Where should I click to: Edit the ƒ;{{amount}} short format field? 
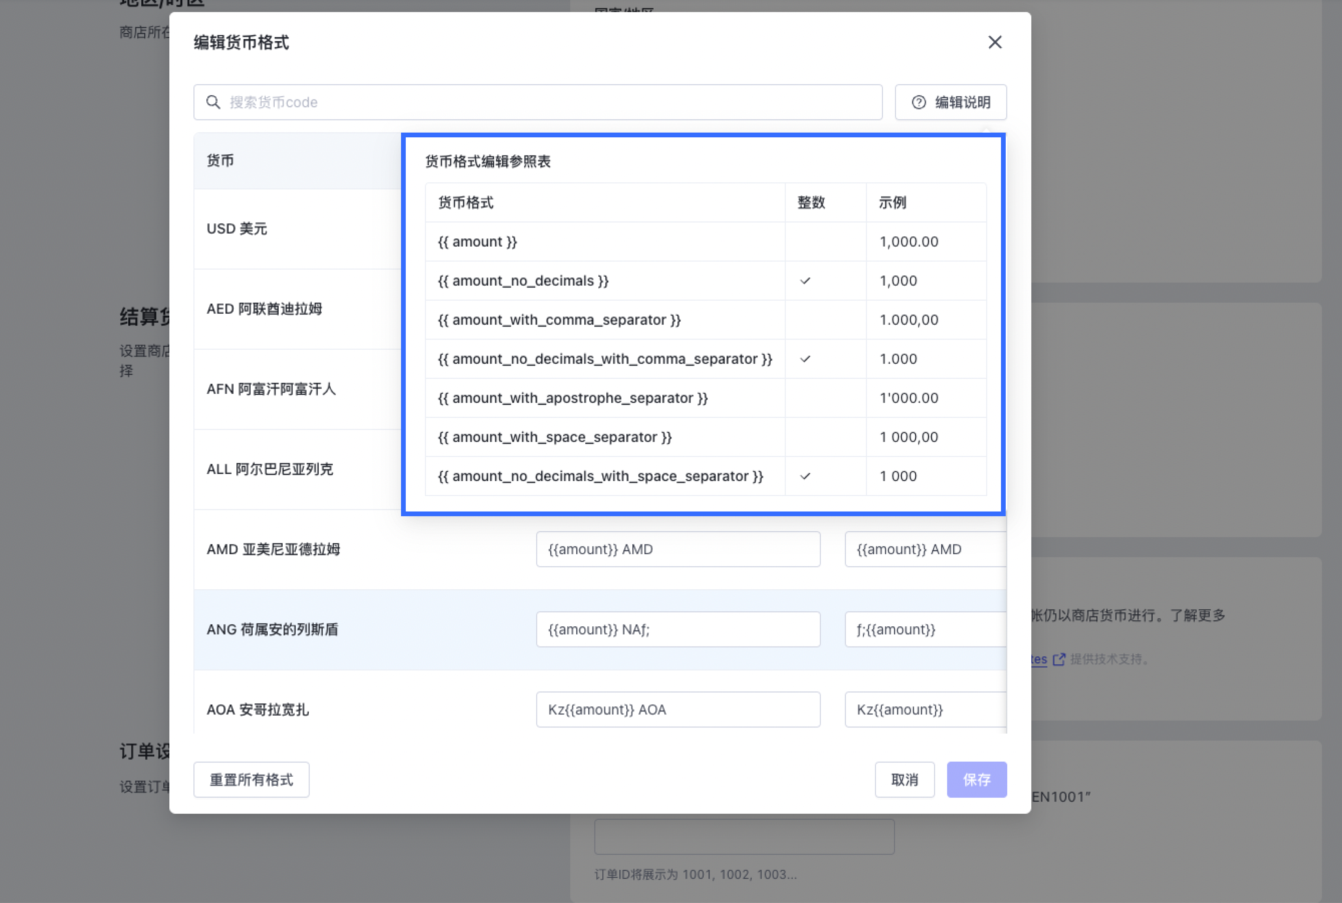pyautogui.click(x=926, y=629)
